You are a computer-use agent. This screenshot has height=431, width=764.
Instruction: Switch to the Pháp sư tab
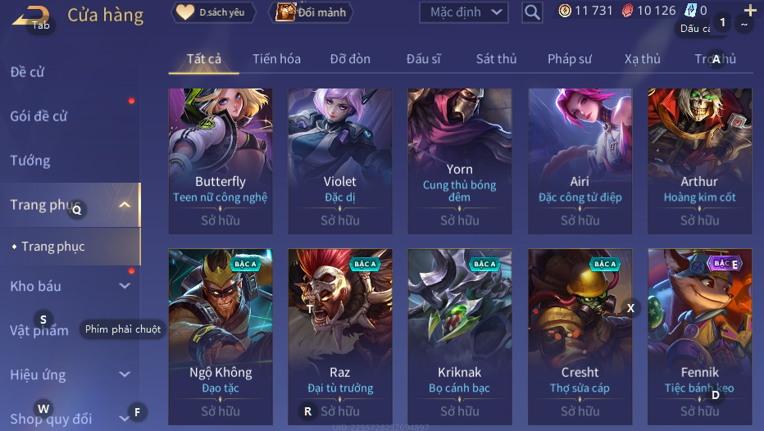click(x=569, y=59)
